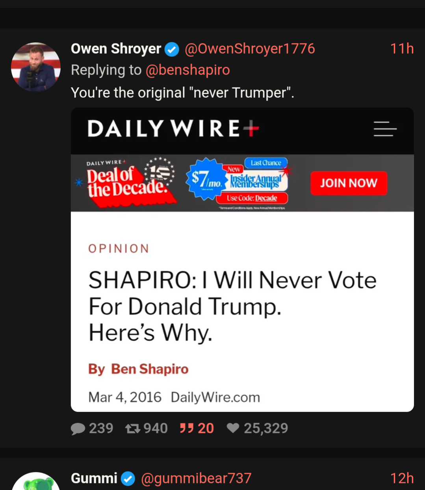Click the JOIN NOW button

point(349,183)
